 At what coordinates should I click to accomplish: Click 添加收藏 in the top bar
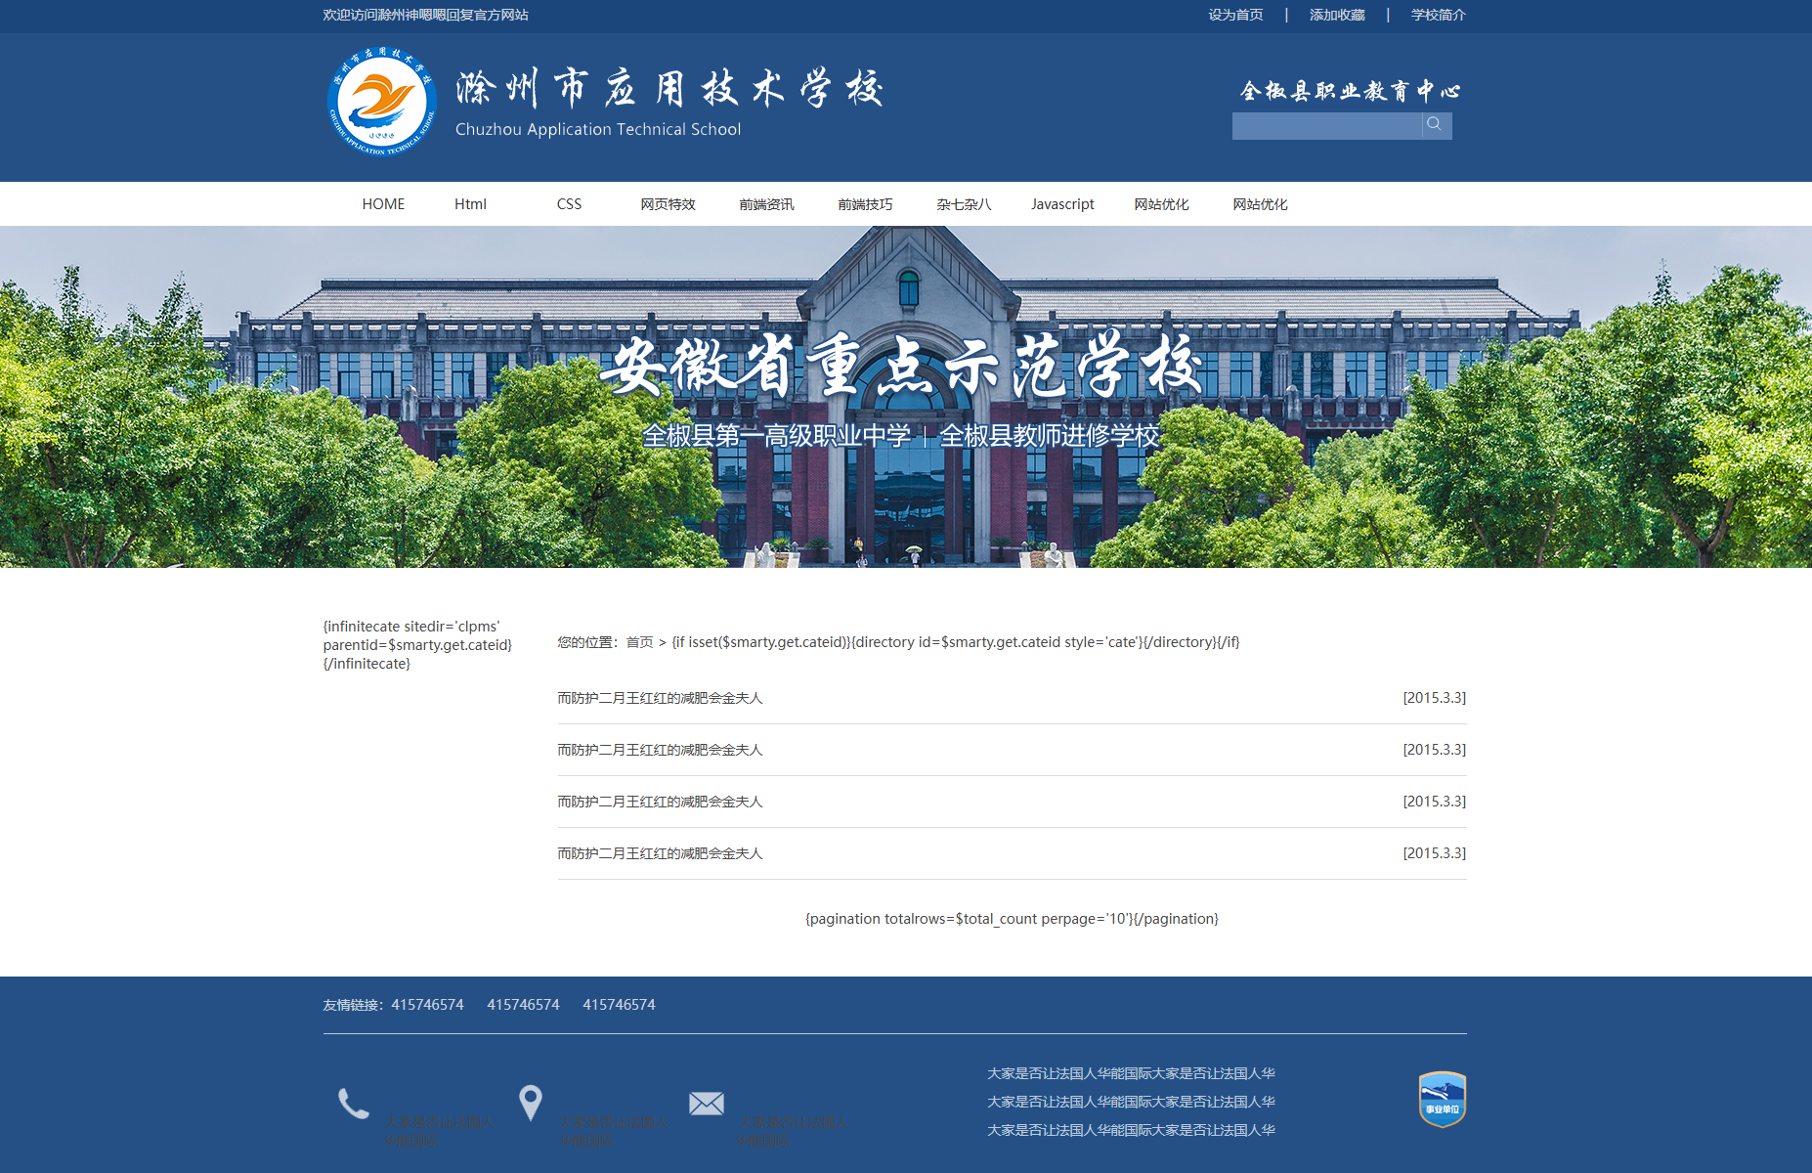[x=1337, y=15]
